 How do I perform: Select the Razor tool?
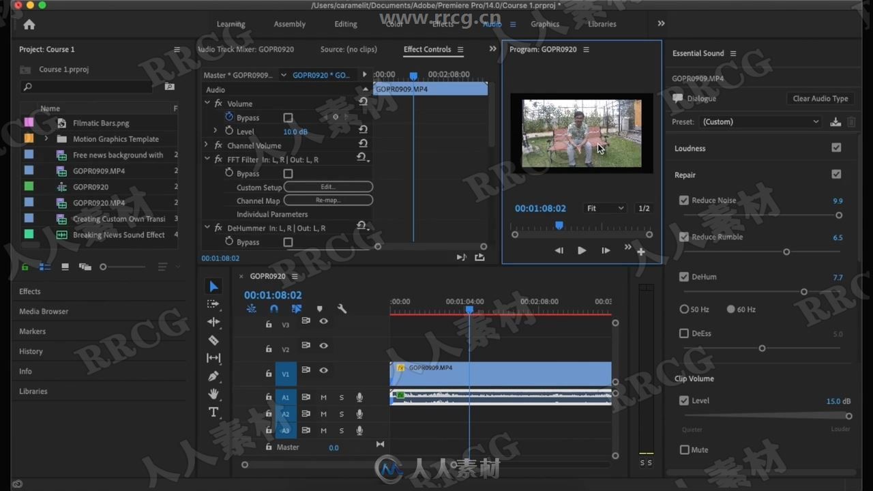[213, 340]
